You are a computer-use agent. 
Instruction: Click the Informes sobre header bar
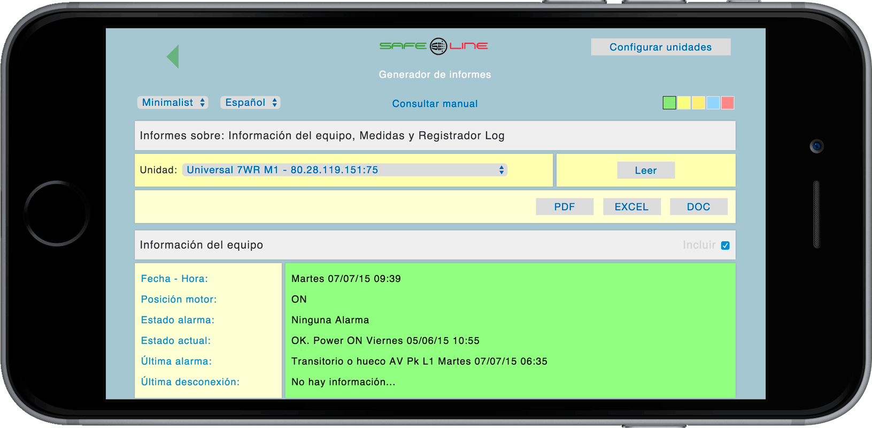pyautogui.click(x=435, y=135)
